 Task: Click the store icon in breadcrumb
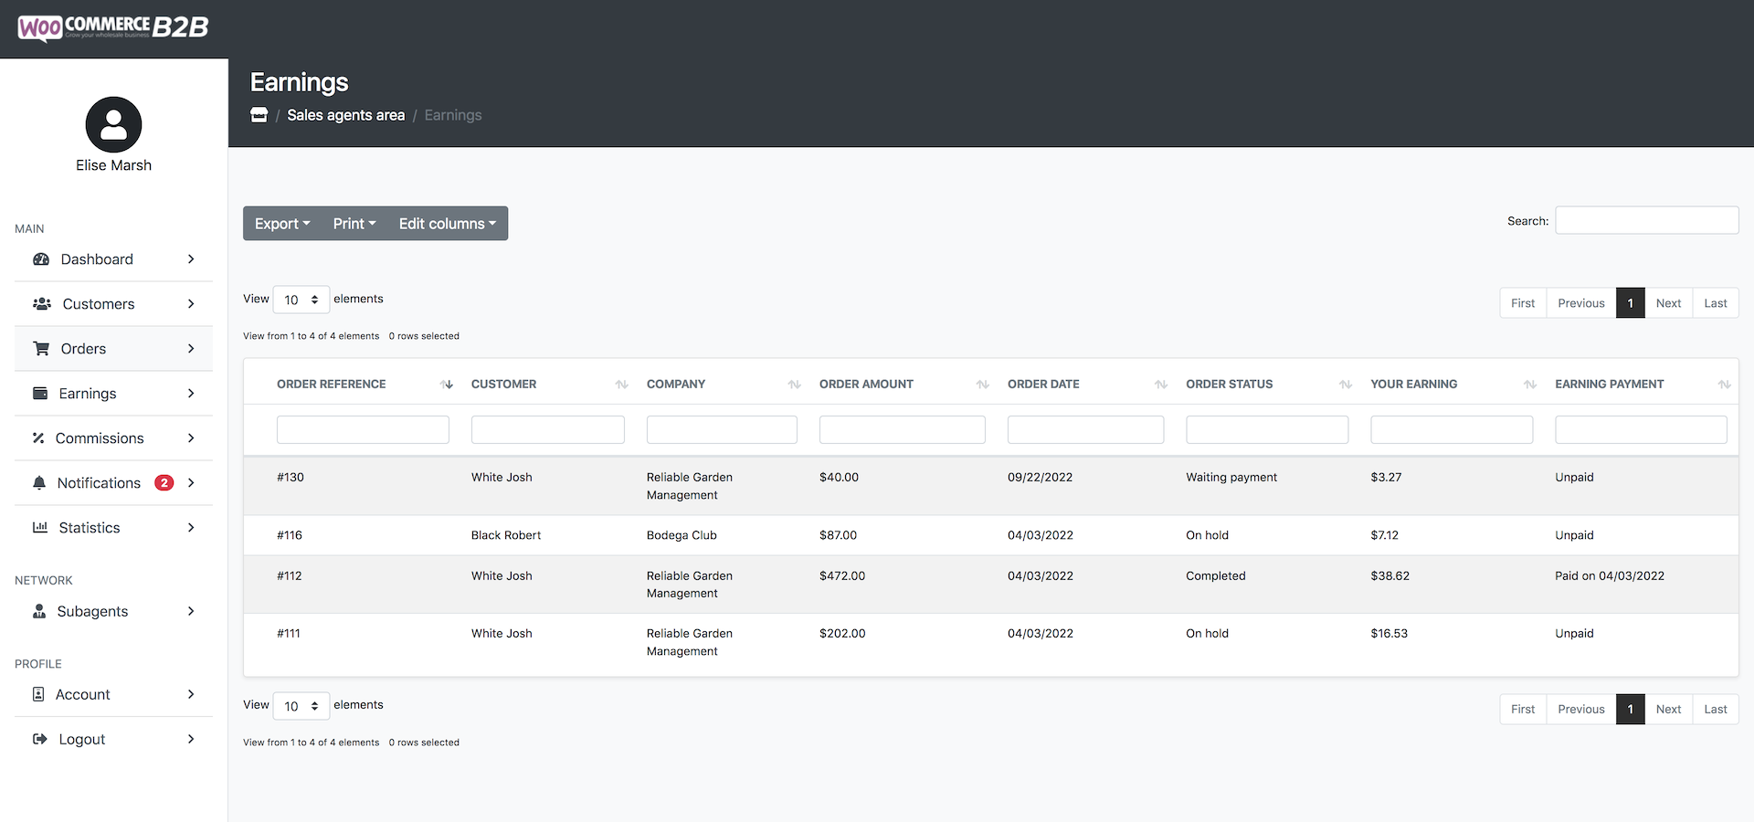click(x=259, y=115)
